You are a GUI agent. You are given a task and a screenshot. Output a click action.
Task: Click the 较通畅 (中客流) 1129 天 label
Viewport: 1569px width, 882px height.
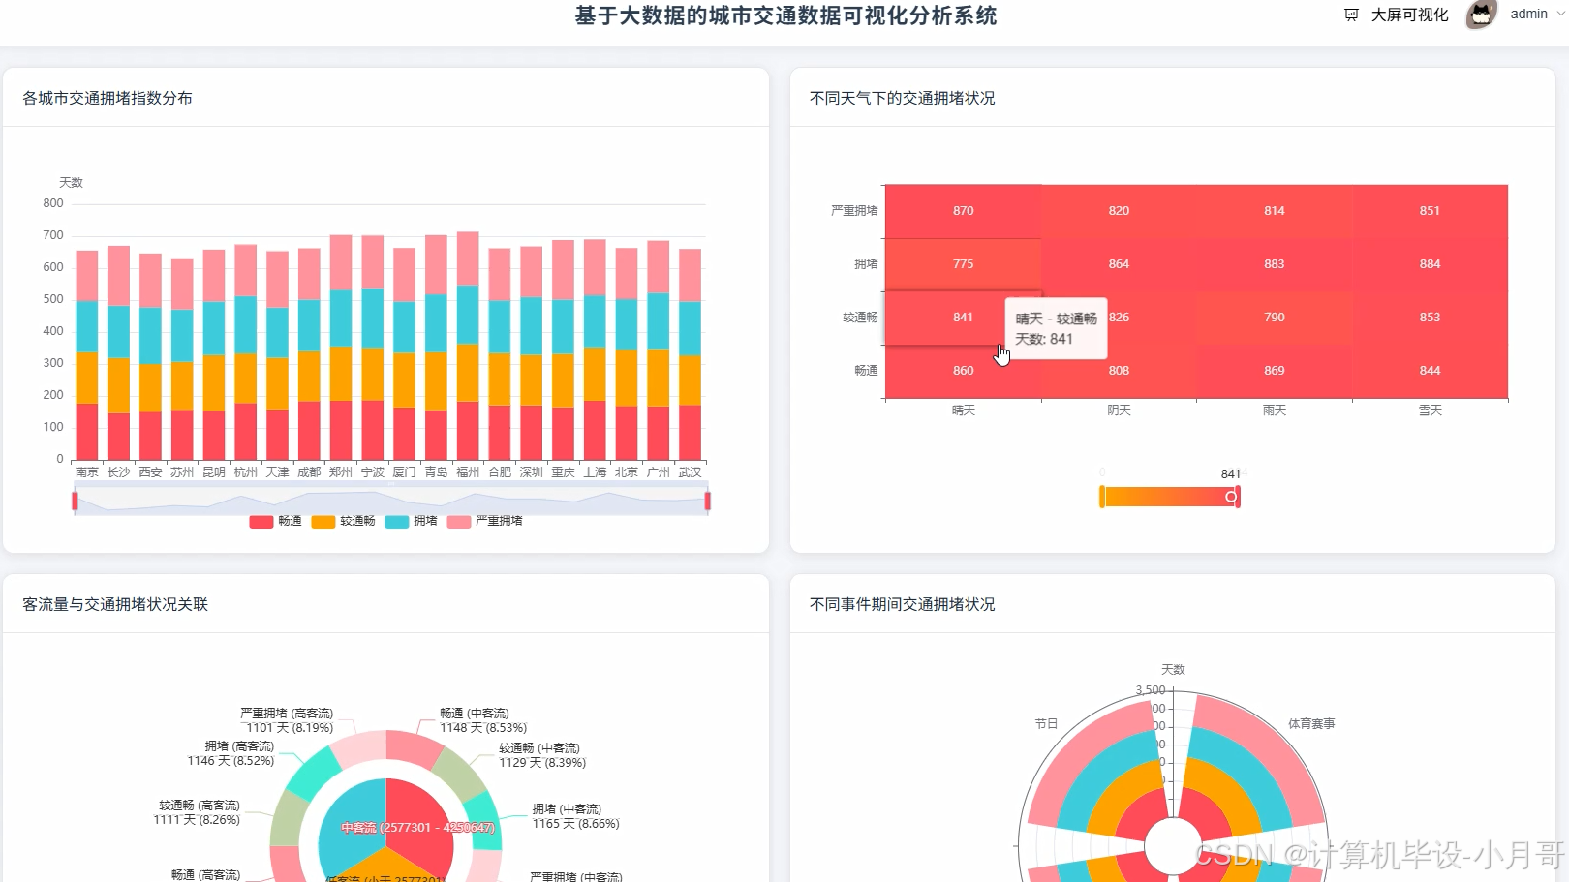[x=542, y=755]
